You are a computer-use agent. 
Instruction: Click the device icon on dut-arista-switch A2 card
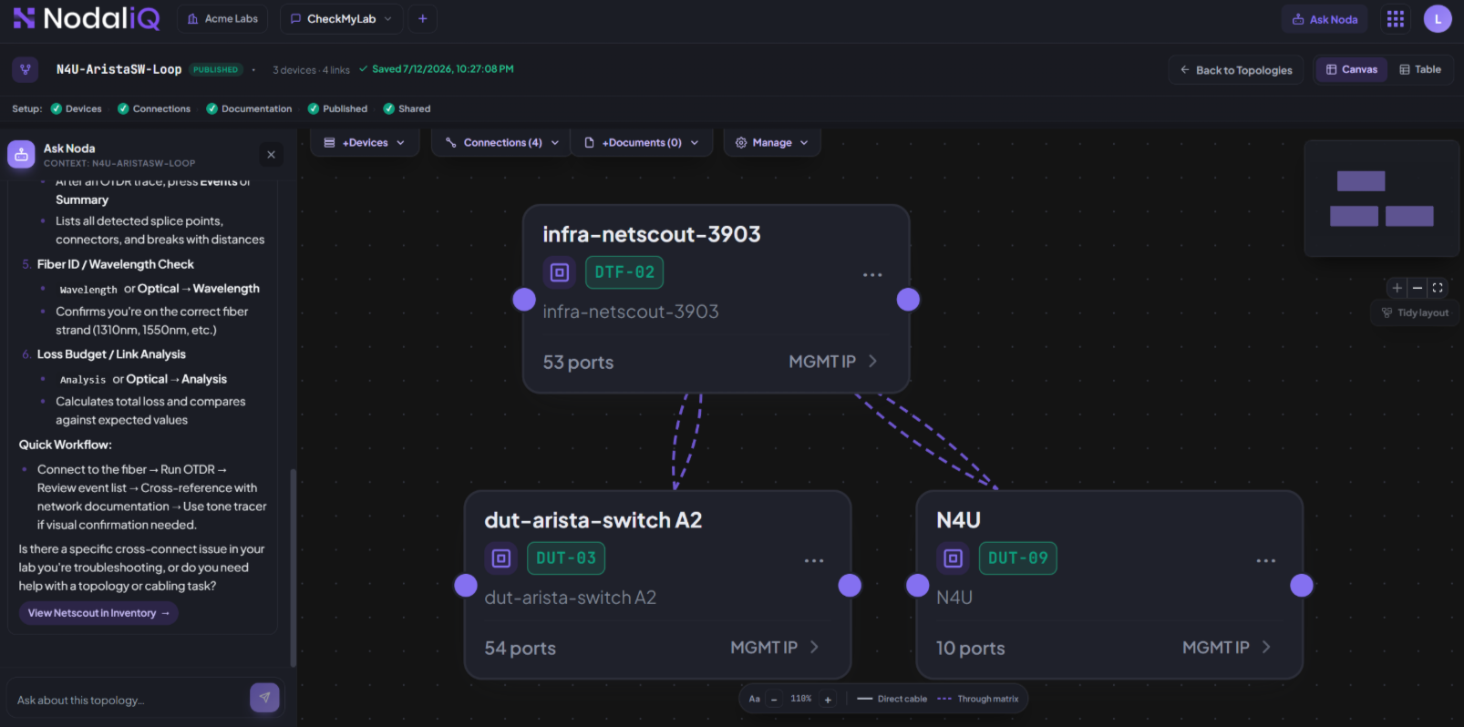click(501, 558)
